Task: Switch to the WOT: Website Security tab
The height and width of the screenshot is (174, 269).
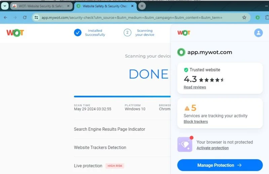Action: pos(41,6)
